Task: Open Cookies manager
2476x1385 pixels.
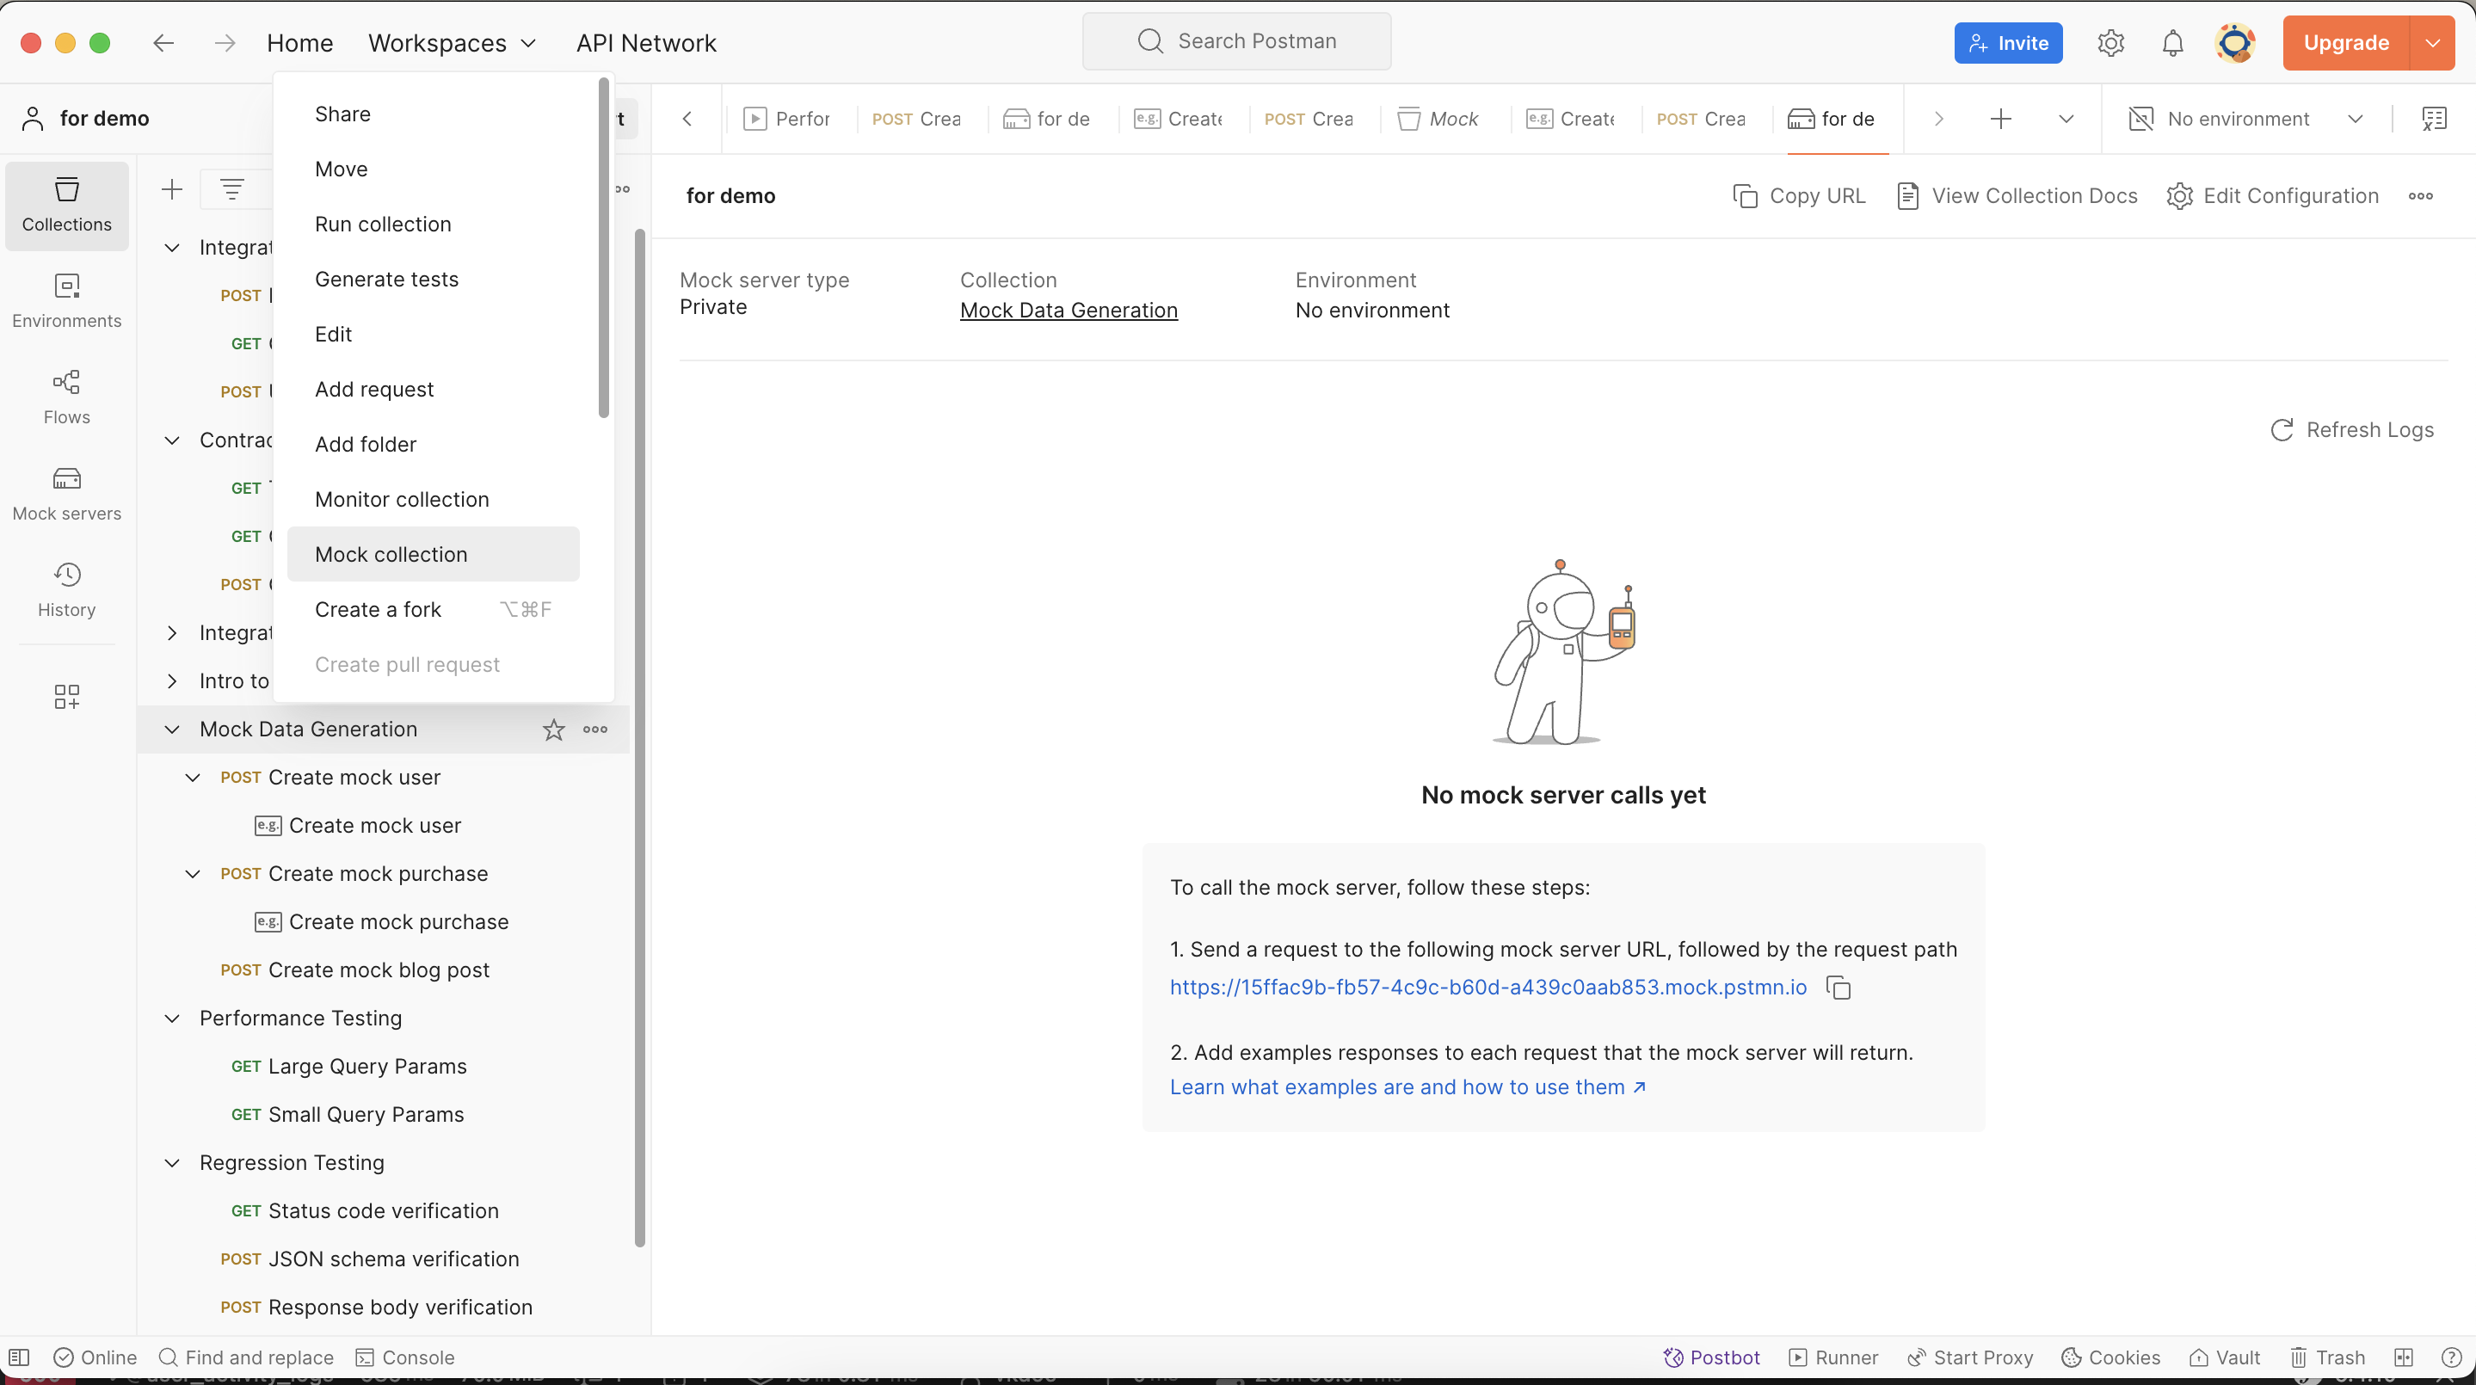Action: click(x=2110, y=1357)
